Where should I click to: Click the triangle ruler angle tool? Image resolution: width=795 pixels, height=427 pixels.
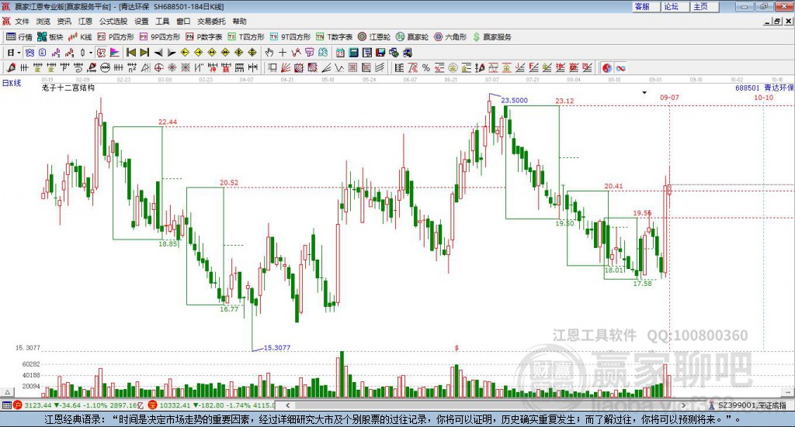(145, 67)
